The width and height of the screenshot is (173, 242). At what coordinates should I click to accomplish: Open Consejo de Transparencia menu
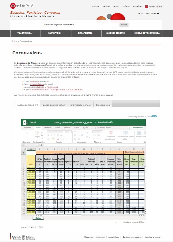(x=147, y=33)
